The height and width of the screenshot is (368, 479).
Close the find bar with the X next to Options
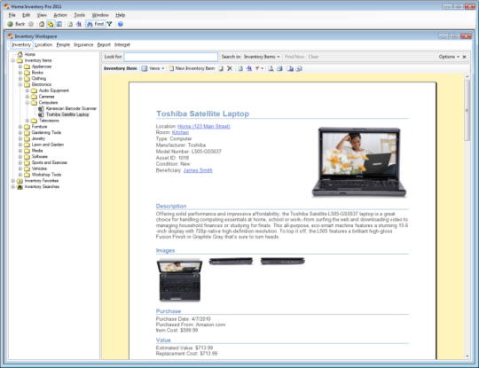pos(464,57)
